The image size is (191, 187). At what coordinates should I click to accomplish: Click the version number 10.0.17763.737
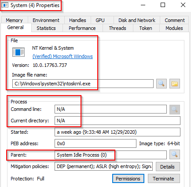coord(50,65)
